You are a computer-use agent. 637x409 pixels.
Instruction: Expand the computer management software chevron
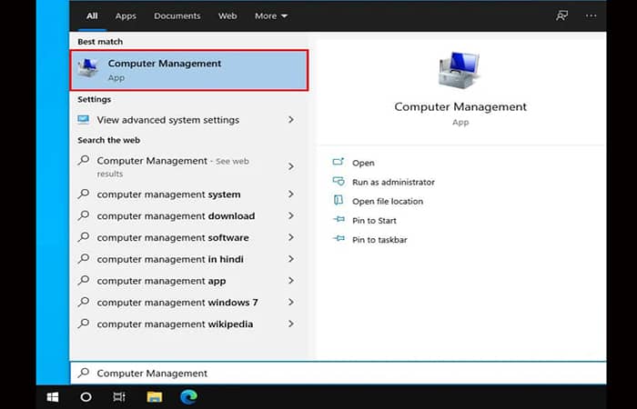point(291,237)
